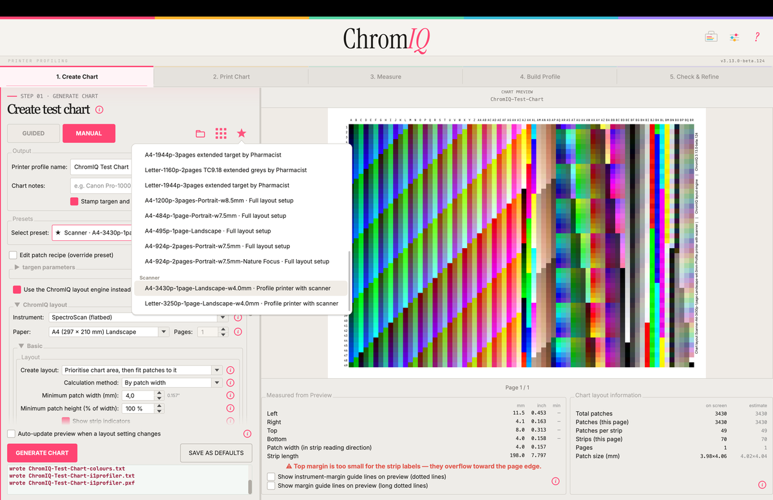Click info icon beside Minimum patch width
Viewport: 773px width, 500px height.
point(230,395)
